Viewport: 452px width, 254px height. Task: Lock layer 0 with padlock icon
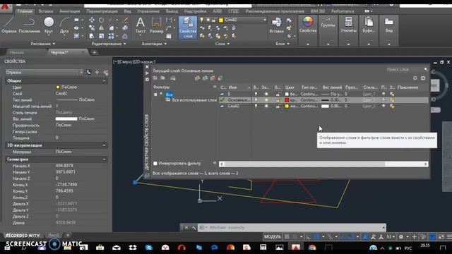(x=278, y=94)
